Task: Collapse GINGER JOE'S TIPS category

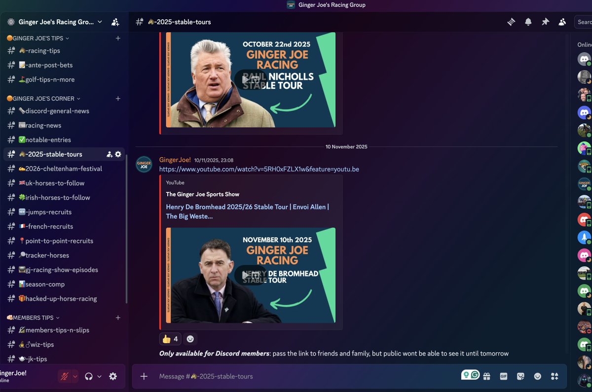Action: pos(37,38)
